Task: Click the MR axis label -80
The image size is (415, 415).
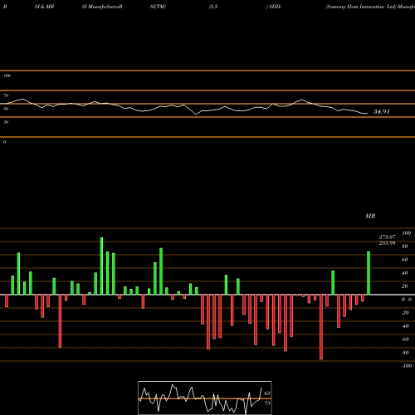Action: (405, 353)
